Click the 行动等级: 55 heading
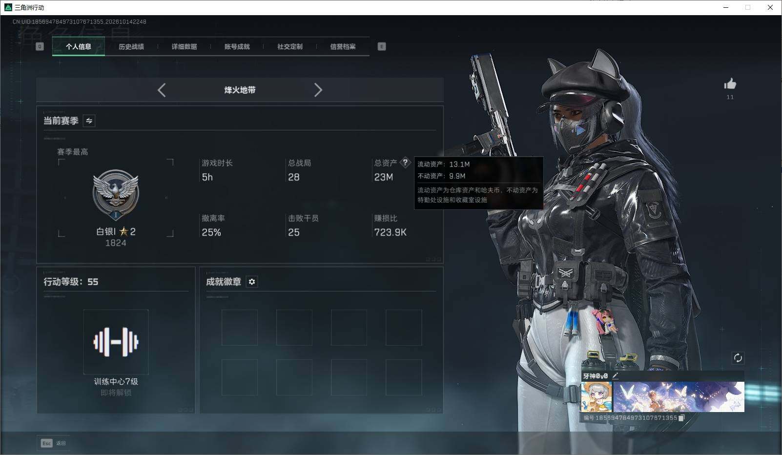Screen dimensions: 782x455 71,282
